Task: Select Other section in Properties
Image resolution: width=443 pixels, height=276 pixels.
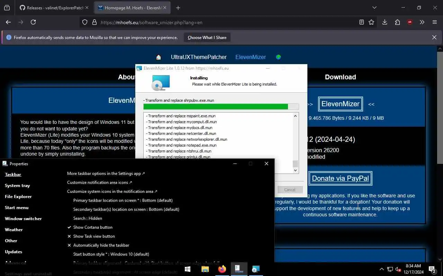Action: [11, 241]
